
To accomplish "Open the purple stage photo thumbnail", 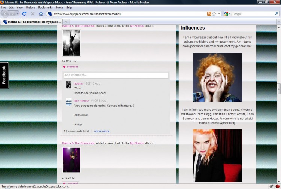I will coord(71,160).
